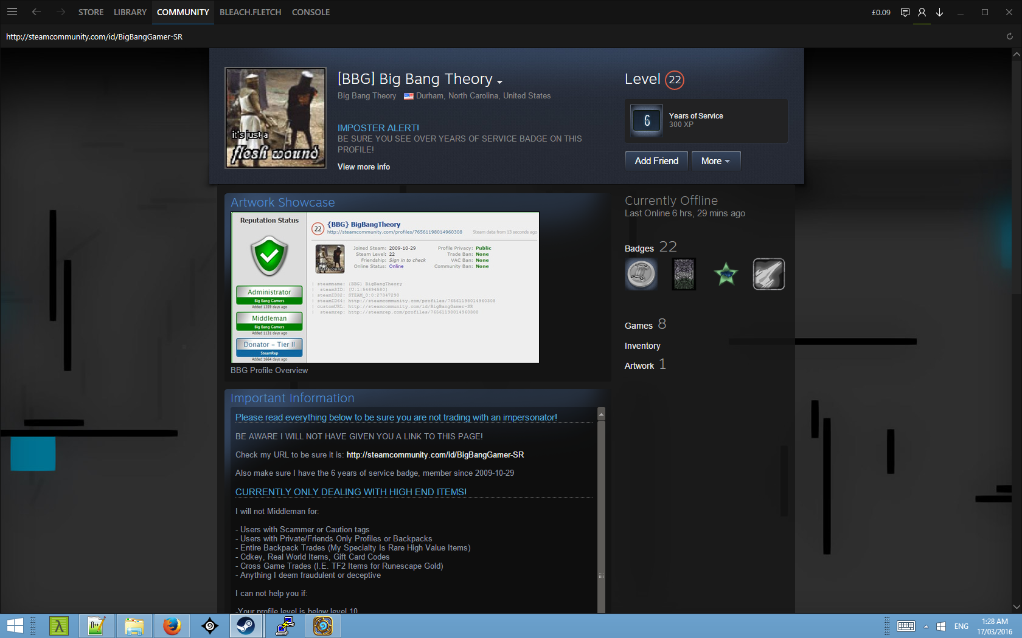
Task: Click the back navigation arrow
Action: click(36, 12)
